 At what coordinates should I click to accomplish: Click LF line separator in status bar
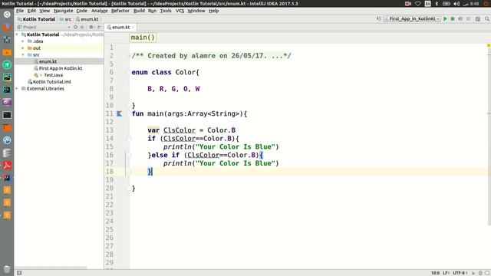pos(446,273)
